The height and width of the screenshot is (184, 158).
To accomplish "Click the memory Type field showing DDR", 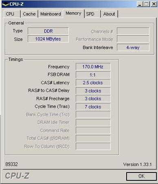I will 48,31.
